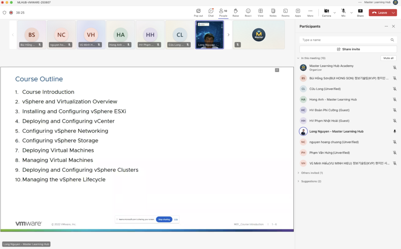Open the React emoji menu
Image resolution: width=401 pixels, height=249 pixels.
248,13
